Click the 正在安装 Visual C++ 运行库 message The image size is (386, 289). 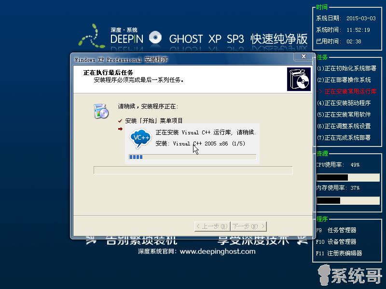click(206, 132)
